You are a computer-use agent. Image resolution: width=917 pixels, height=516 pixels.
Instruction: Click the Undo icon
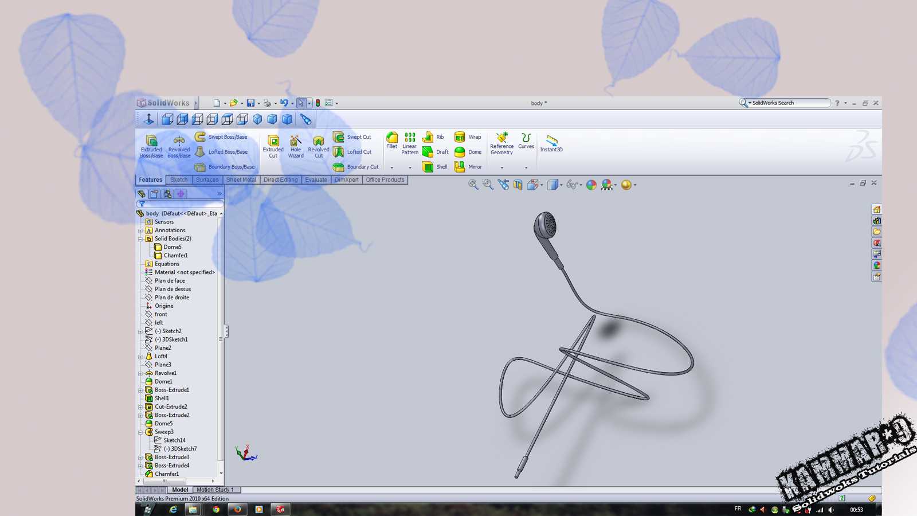click(x=284, y=103)
